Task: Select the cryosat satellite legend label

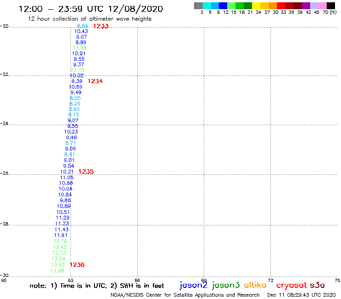Action: pos(292,285)
